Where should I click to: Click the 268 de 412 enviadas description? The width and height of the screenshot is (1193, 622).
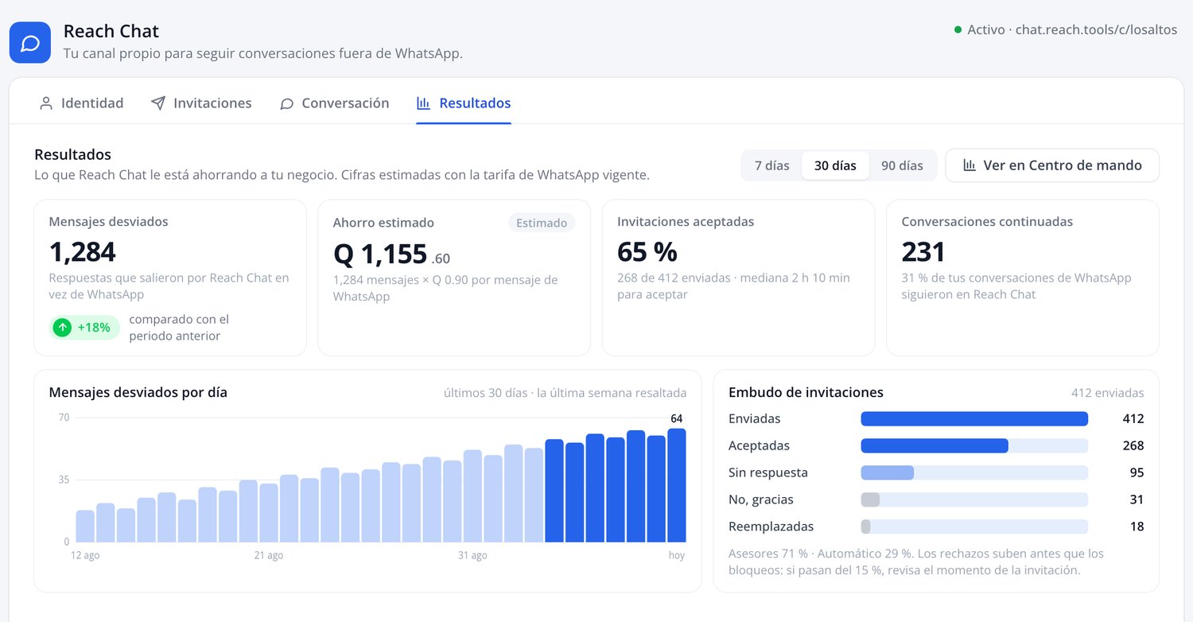[x=733, y=286]
